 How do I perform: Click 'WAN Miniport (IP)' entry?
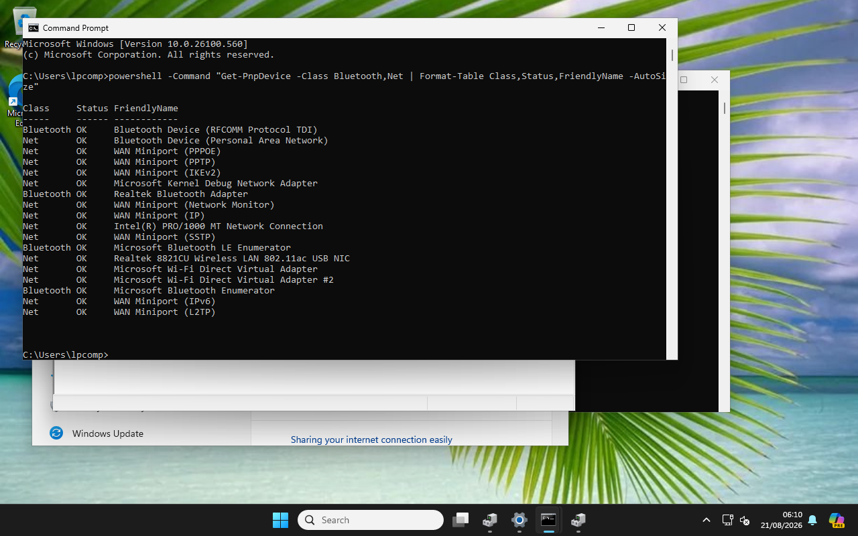(160, 215)
